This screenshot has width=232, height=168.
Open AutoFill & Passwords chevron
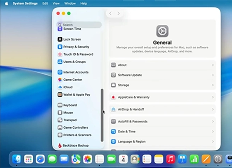213,121
